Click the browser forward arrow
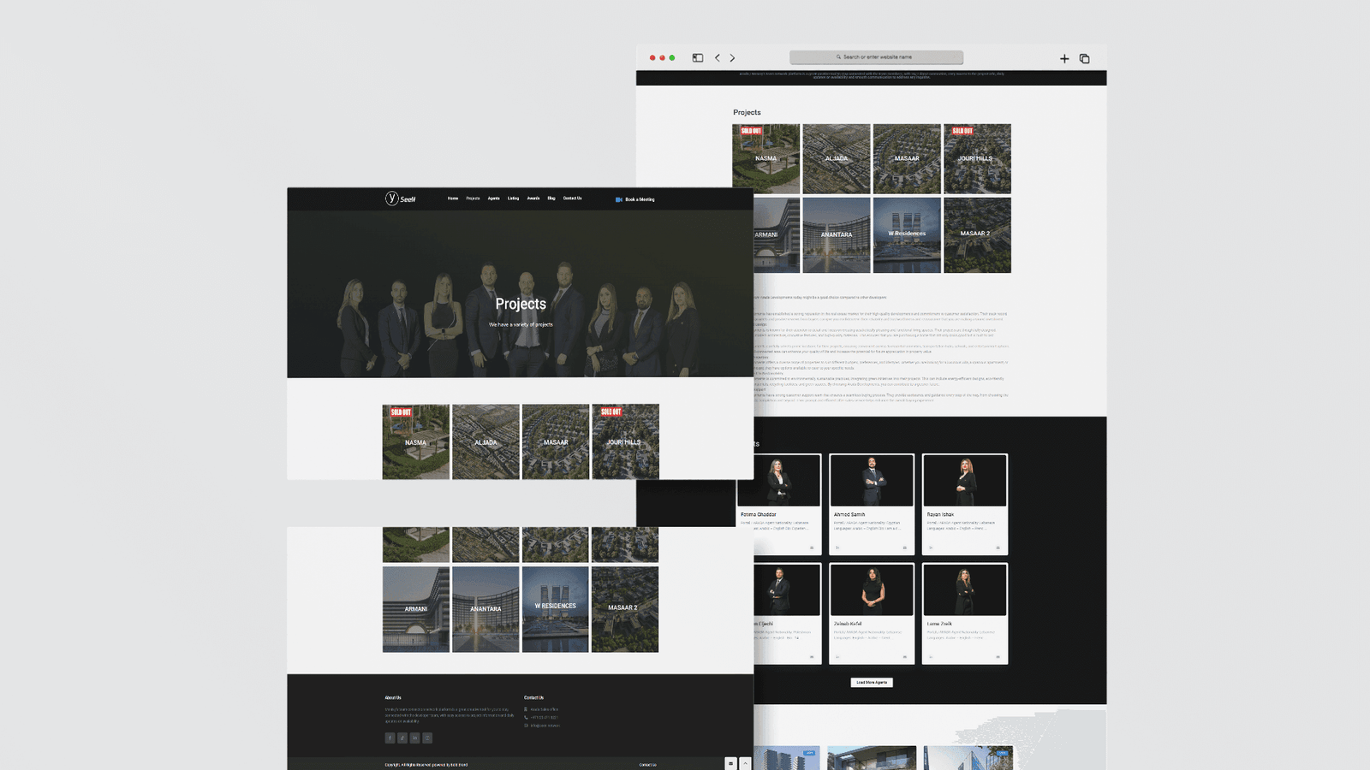 [732, 58]
